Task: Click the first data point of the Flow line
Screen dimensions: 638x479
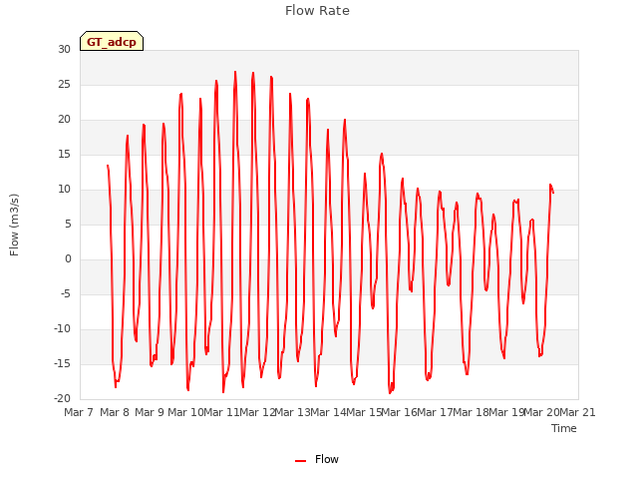Action: point(108,166)
